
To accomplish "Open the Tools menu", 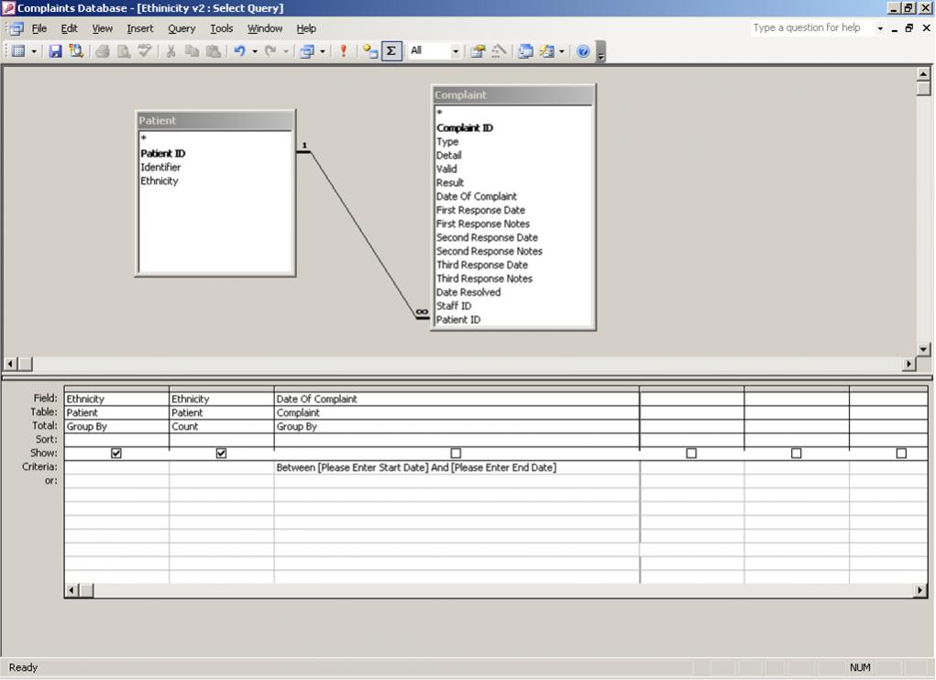I will pyautogui.click(x=222, y=28).
